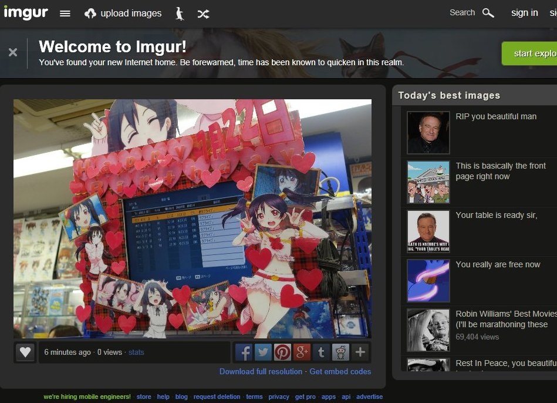Click the shuffle random mode icon

(x=203, y=14)
